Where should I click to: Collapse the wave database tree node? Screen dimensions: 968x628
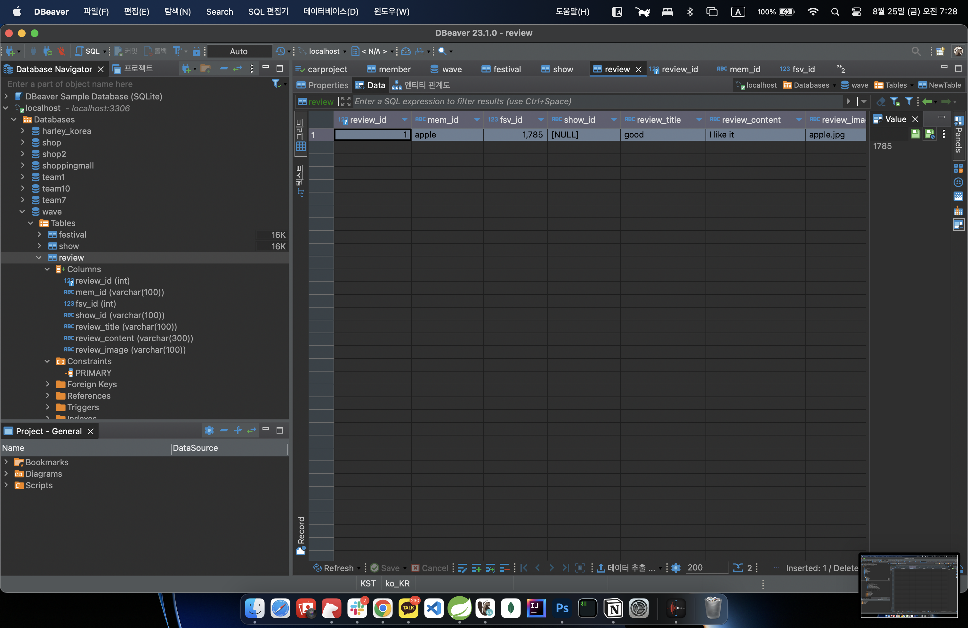tap(22, 212)
